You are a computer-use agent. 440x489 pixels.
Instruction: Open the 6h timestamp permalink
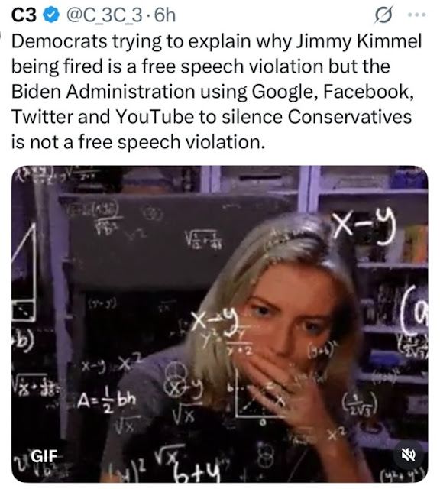coord(165,15)
